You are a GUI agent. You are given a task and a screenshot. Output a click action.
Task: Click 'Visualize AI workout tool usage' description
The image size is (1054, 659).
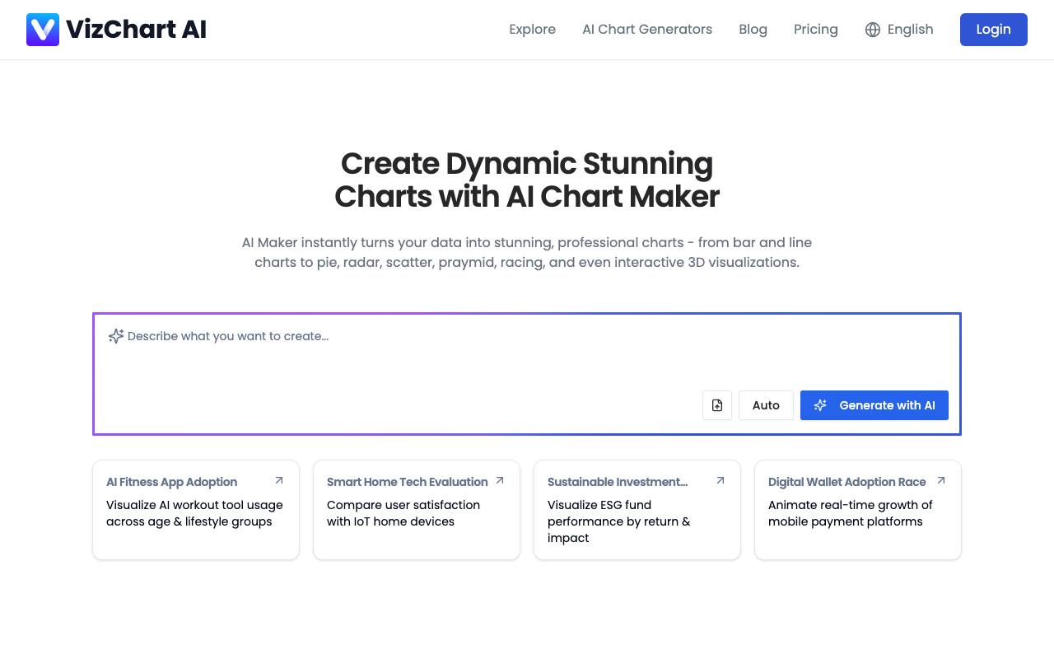click(194, 513)
